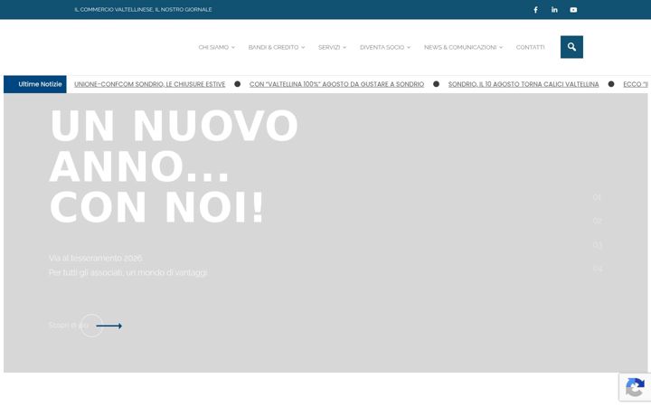The width and height of the screenshot is (651, 407).
Task: Open Calici Valtellina 10 agosto article
Action: click(524, 84)
